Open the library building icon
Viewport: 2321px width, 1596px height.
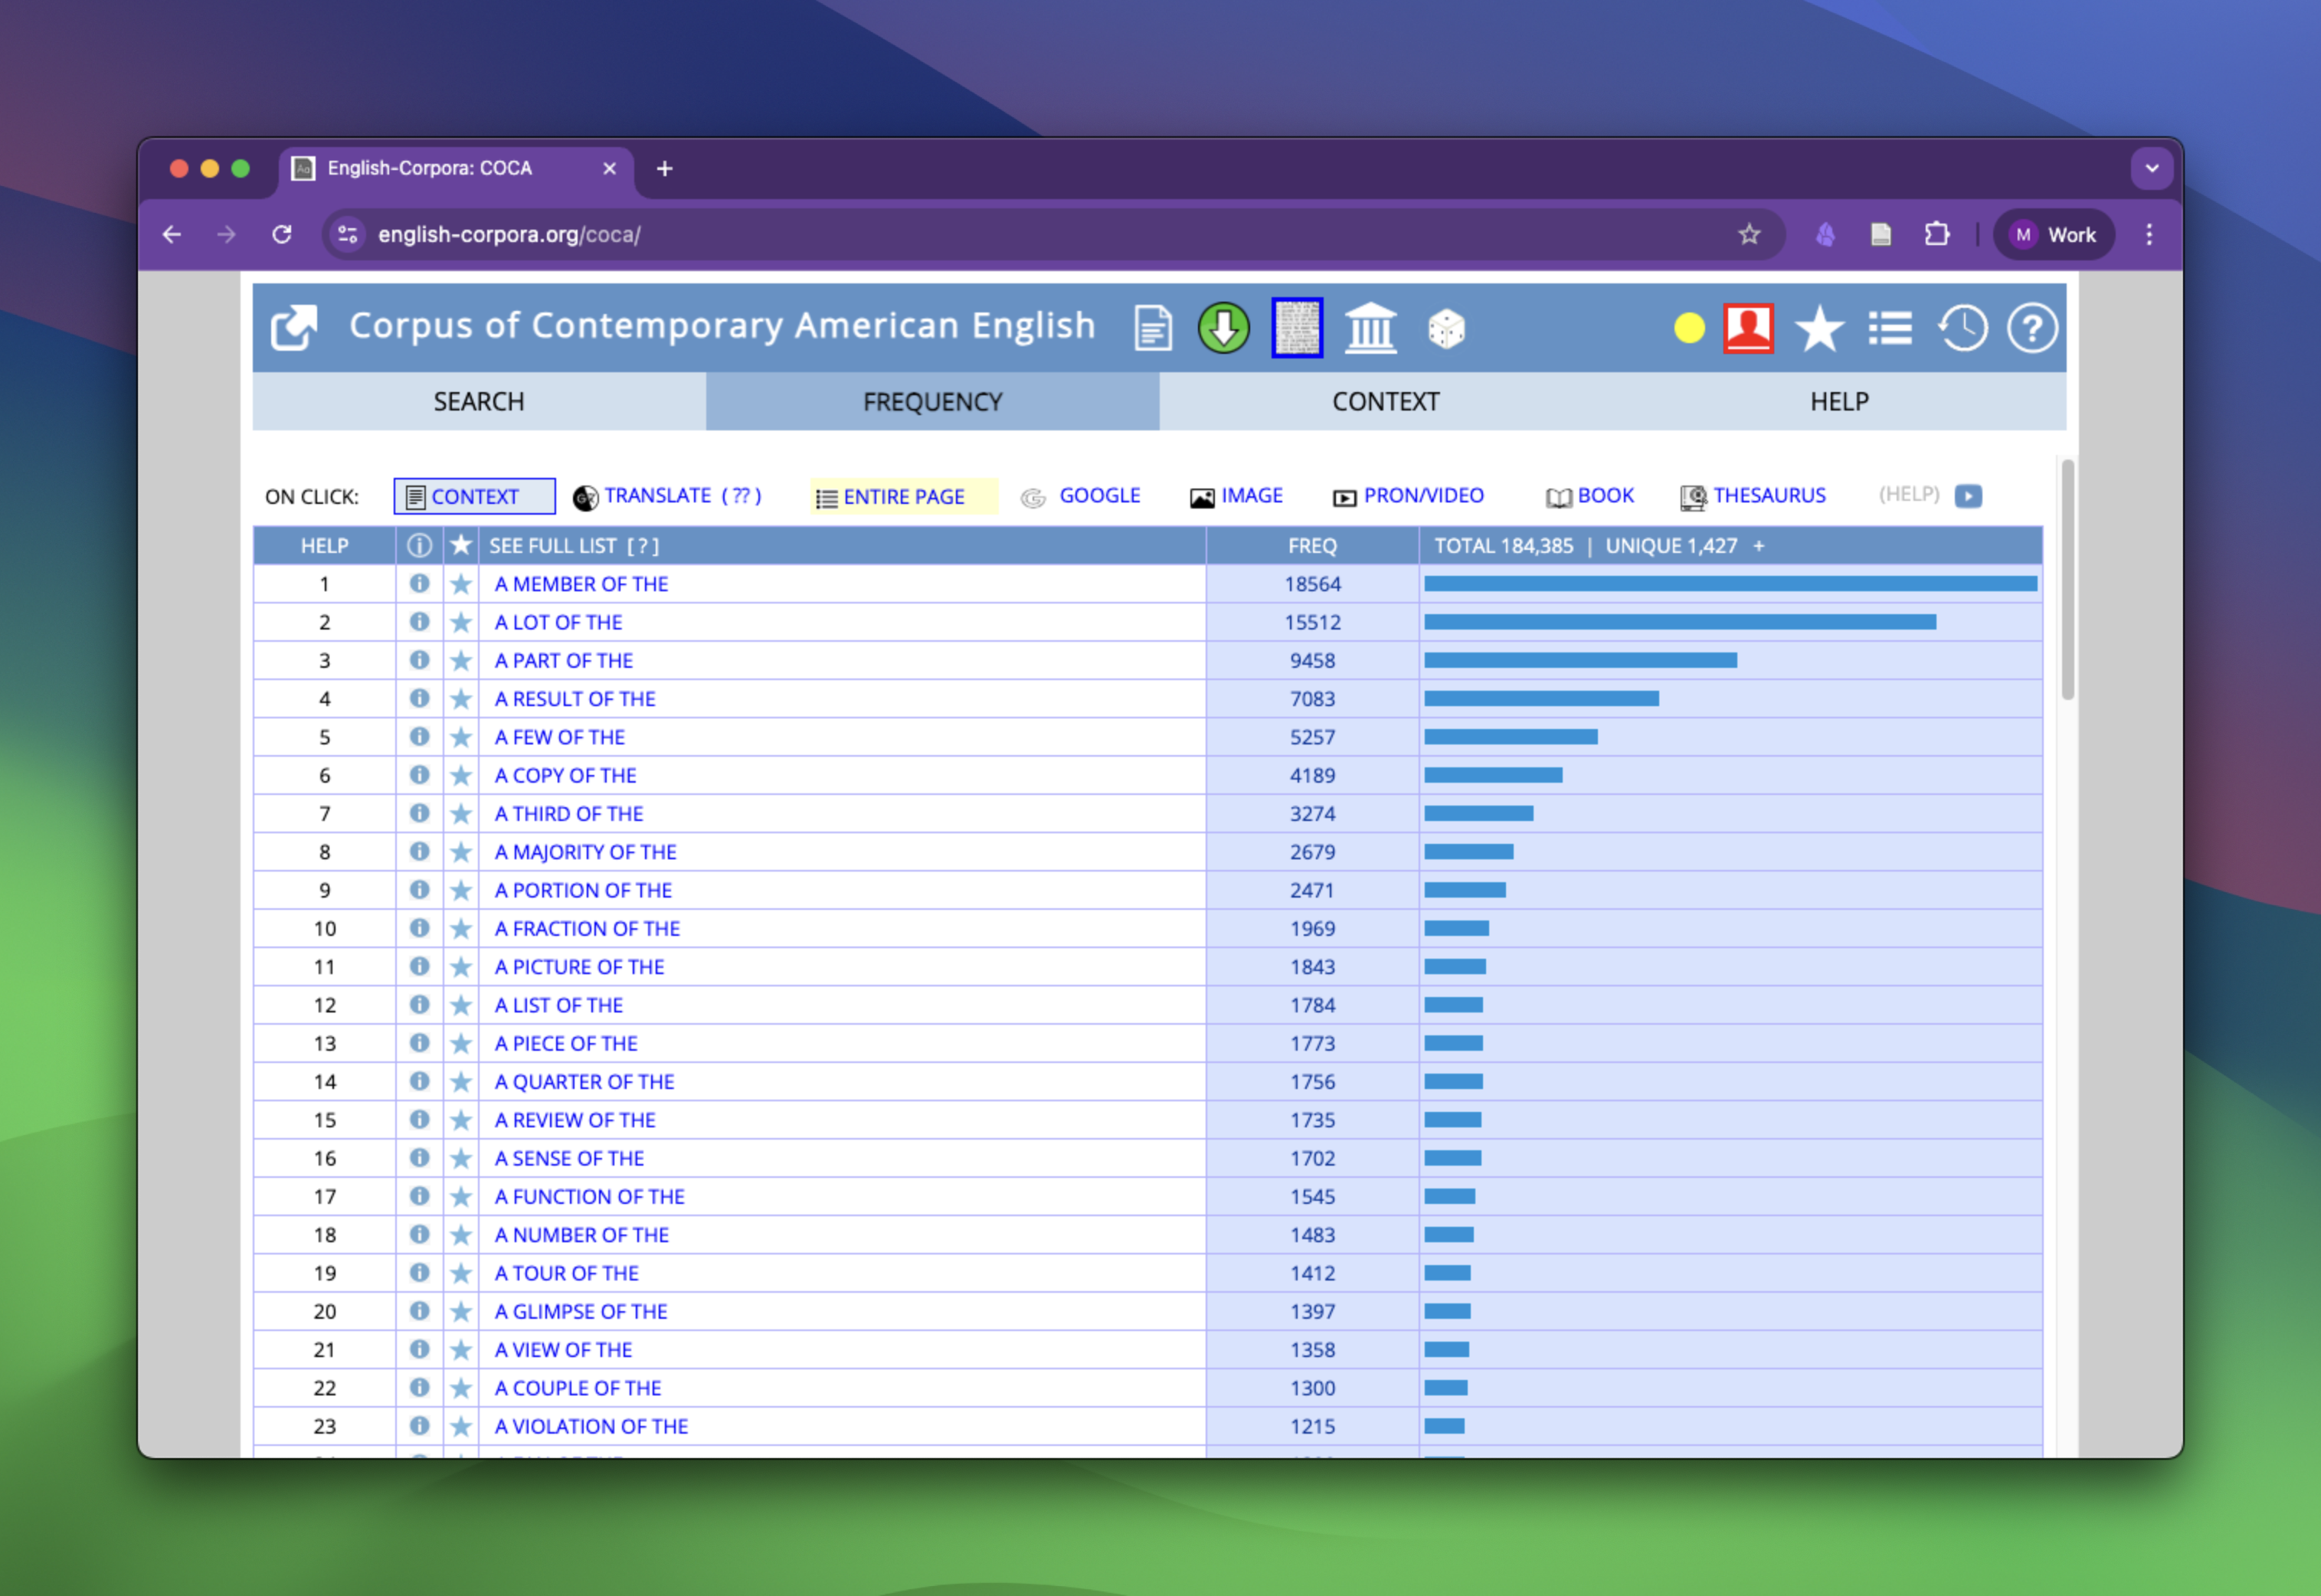click(1370, 328)
